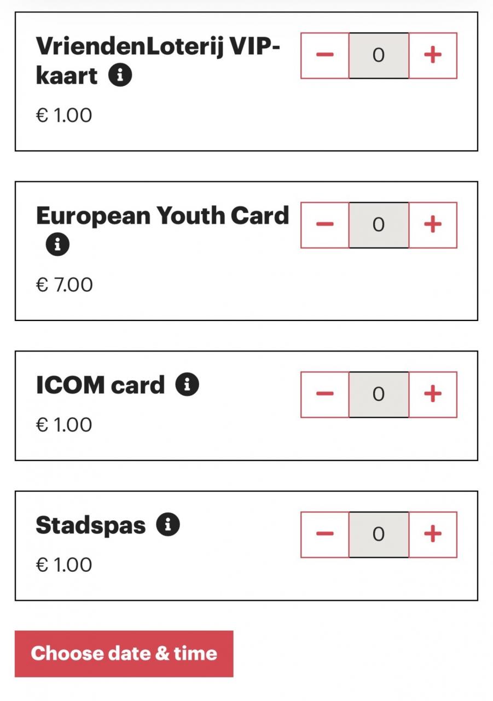The height and width of the screenshot is (701, 493).
Task: Focus the ICOM card quantity field
Action: coord(379,394)
